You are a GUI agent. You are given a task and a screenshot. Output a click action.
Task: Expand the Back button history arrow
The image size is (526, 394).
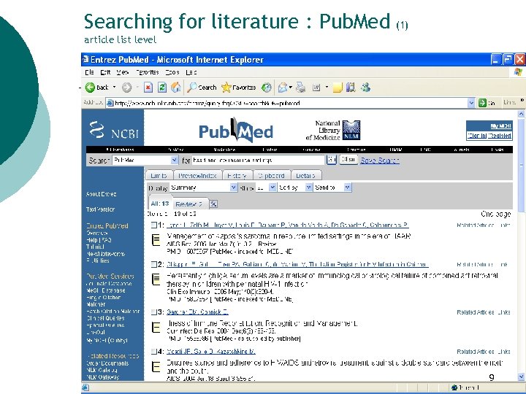point(114,88)
